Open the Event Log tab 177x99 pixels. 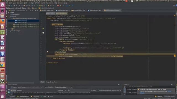click(x=159, y=96)
